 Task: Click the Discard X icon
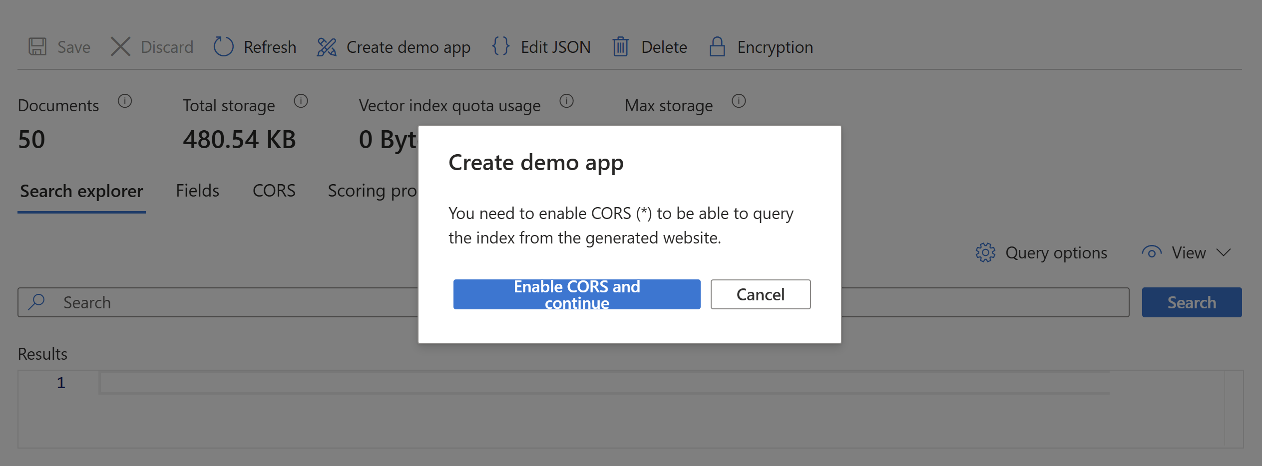click(x=120, y=47)
